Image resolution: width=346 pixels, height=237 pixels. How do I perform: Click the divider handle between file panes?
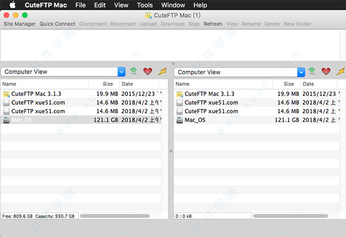point(171,151)
